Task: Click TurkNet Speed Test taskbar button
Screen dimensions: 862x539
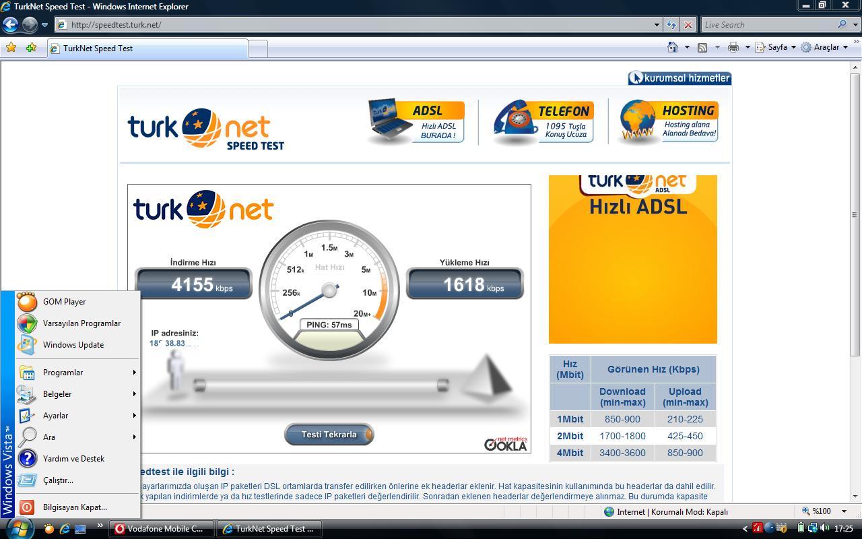Action: click(269, 529)
